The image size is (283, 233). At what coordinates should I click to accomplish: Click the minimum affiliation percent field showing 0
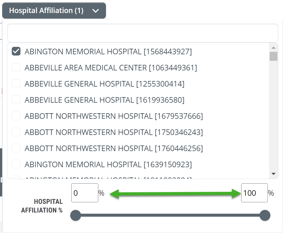[x=85, y=193]
